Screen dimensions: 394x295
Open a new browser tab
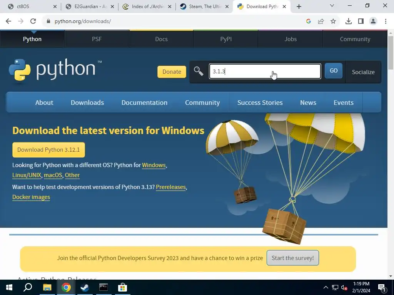(299, 7)
